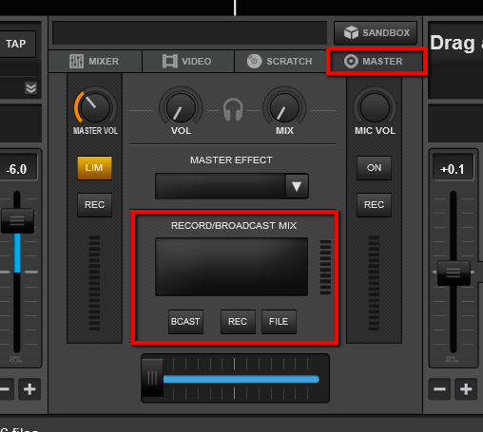This screenshot has height=432, width=483.
Task: Click the headphone VOL knob
Action: point(181,107)
